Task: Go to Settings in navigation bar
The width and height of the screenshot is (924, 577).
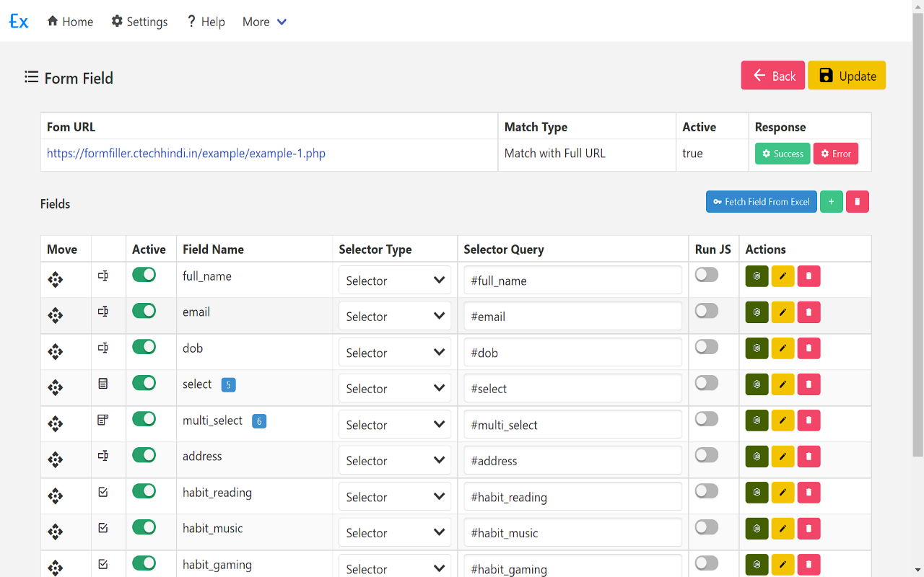Action: (x=139, y=22)
